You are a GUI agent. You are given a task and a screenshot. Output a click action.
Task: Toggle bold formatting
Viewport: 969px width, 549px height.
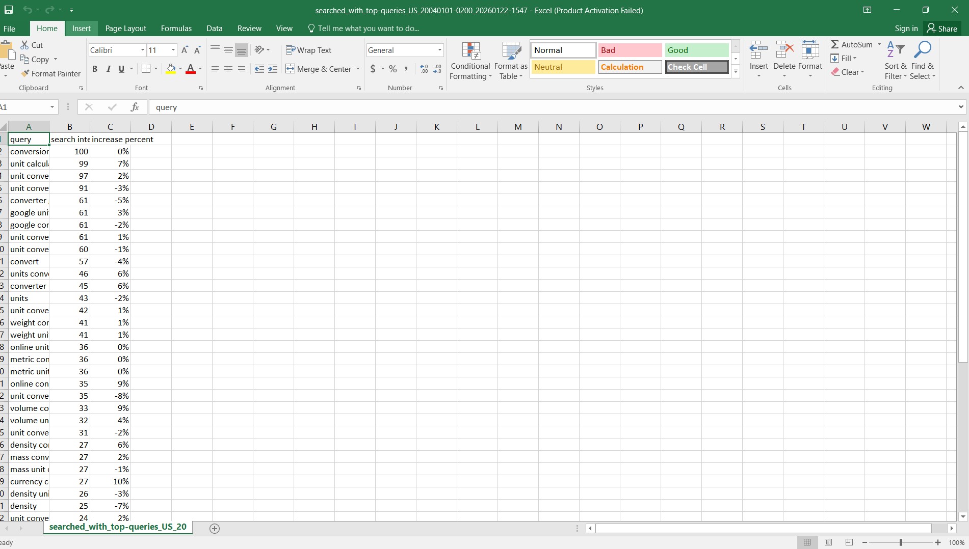point(94,69)
